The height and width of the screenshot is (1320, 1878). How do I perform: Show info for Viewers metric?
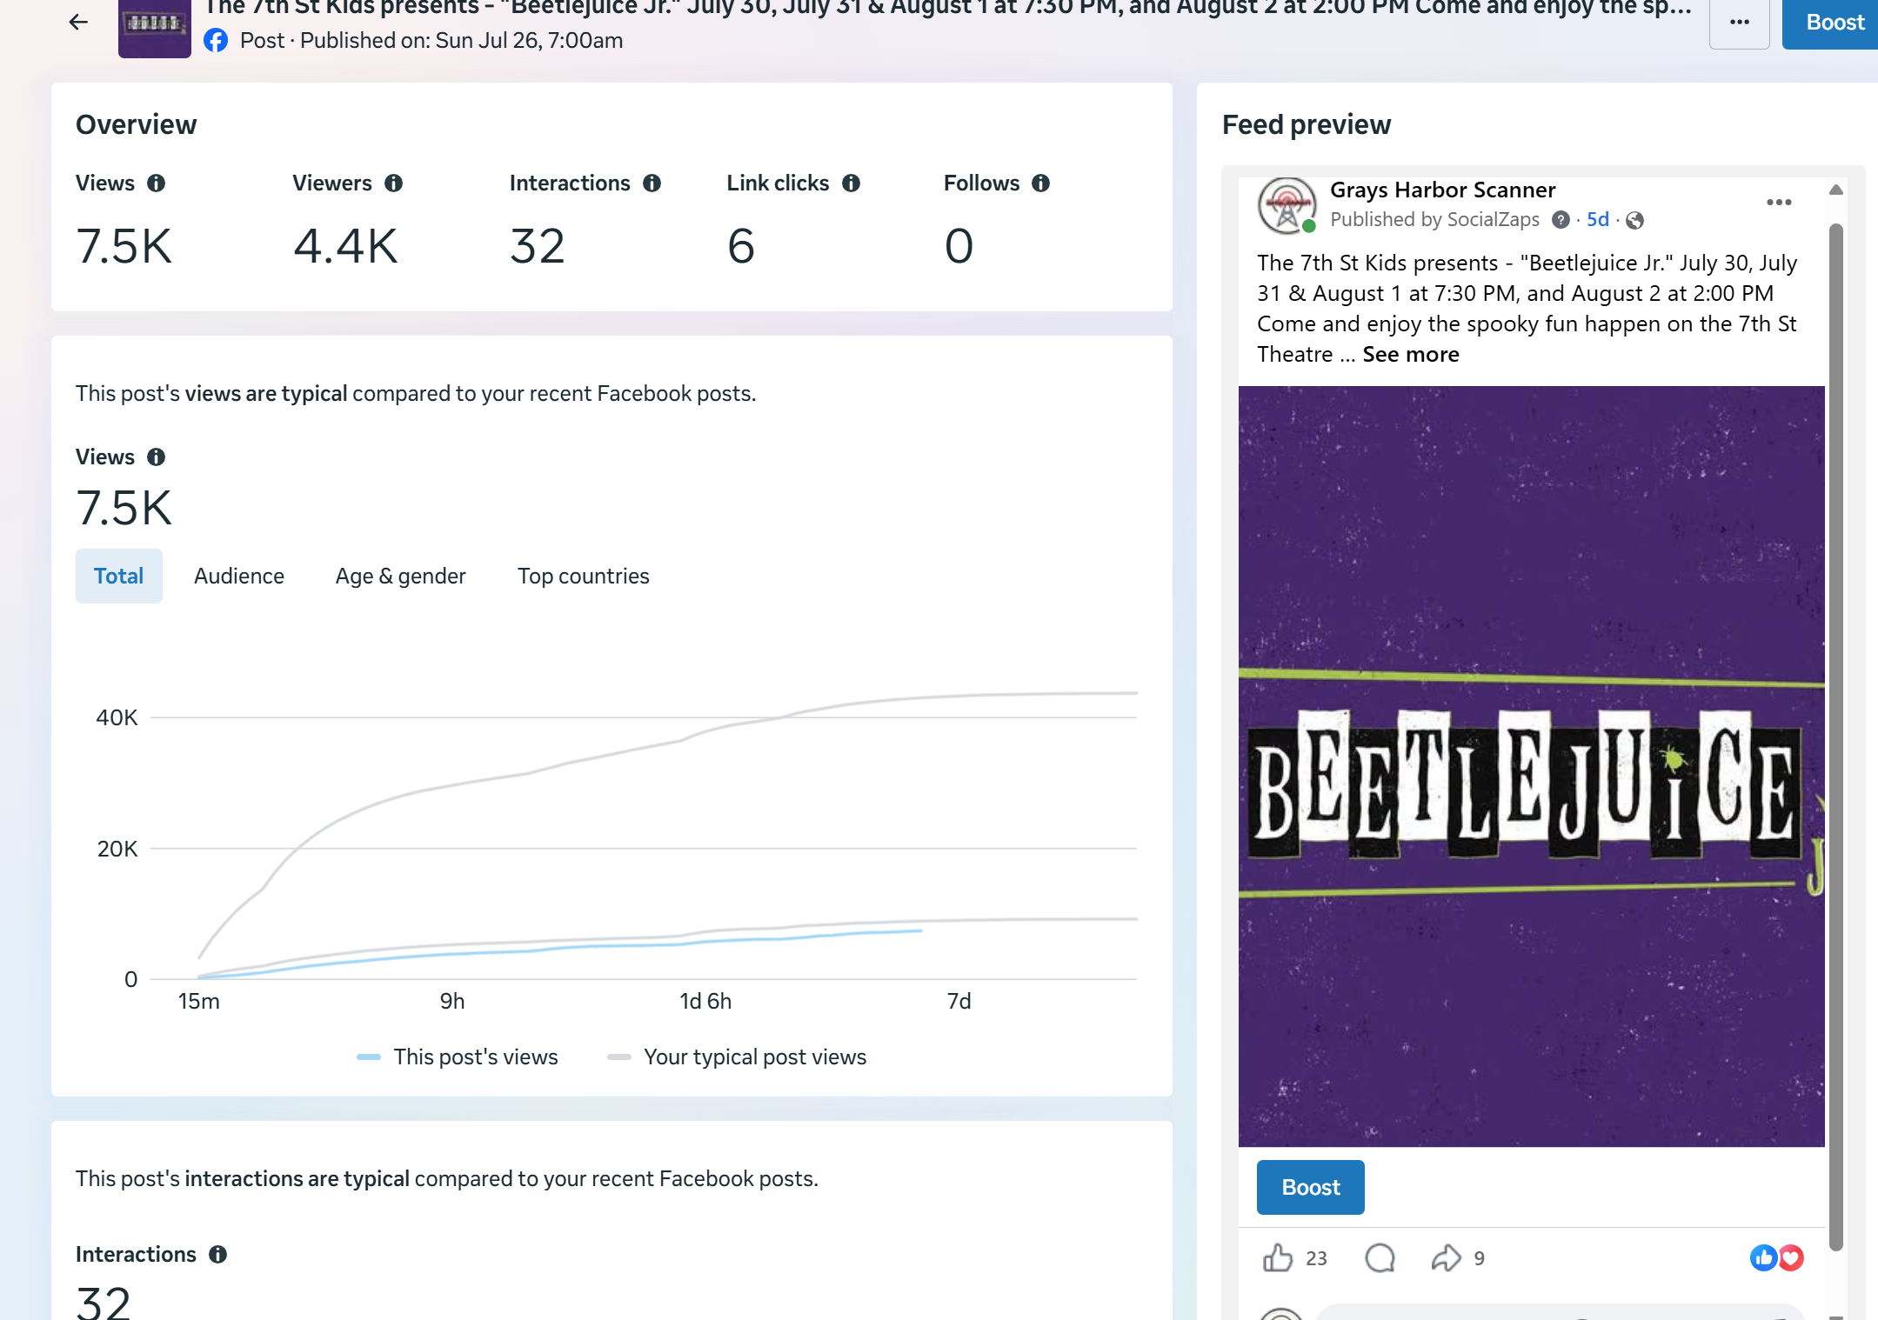[x=394, y=183]
